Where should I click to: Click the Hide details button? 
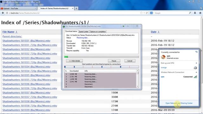(x=74, y=61)
